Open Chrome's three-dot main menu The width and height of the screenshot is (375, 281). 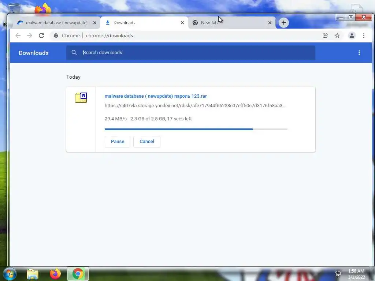[364, 35]
